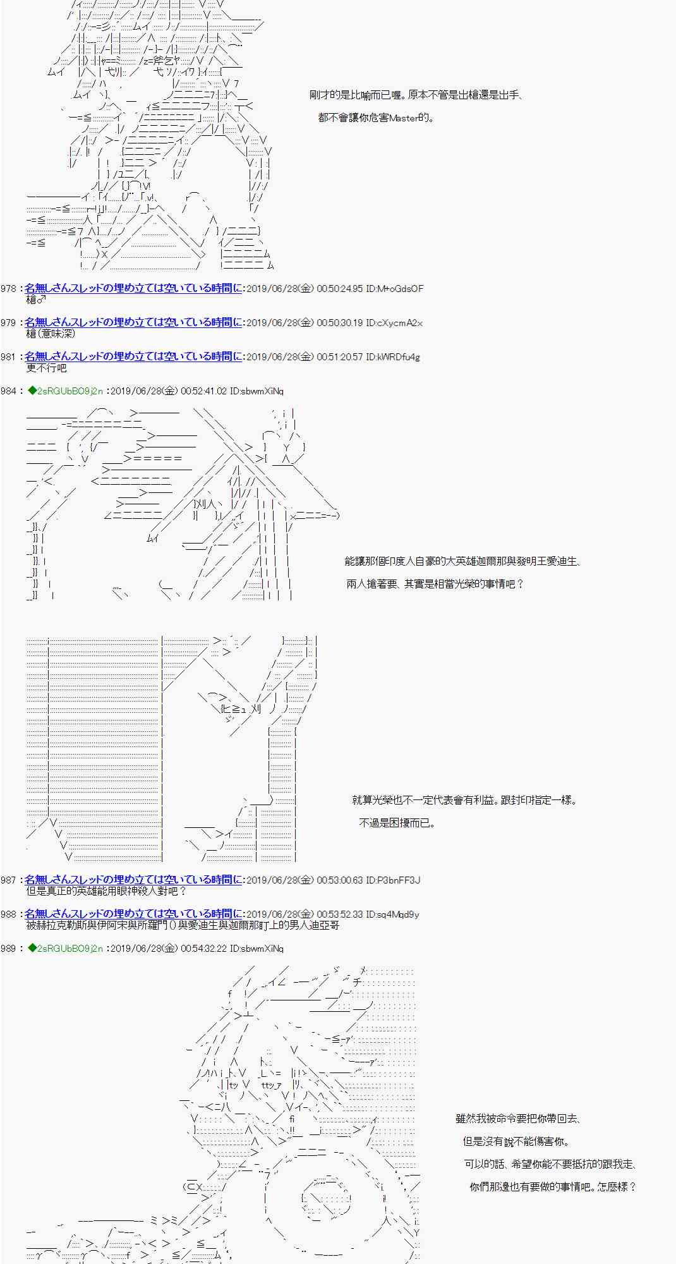676x1264 pixels.
Task: Click the reply text "槍(意味深)"
Action: (51, 334)
